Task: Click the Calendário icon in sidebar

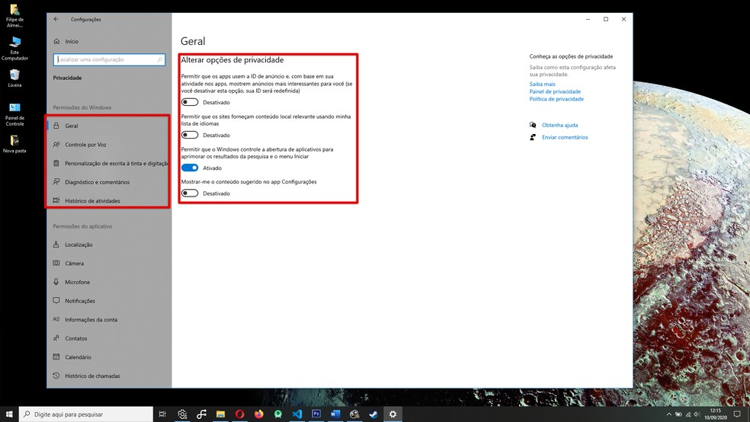Action: click(56, 356)
